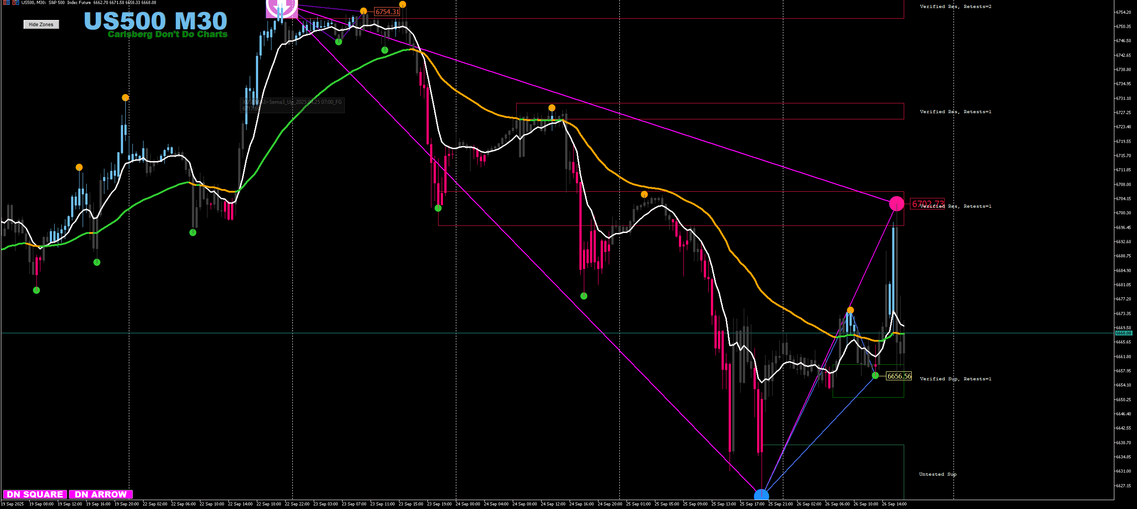
Task: Click green swing-low dot beside 6656.56 label
Action: click(x=875, y=375)
